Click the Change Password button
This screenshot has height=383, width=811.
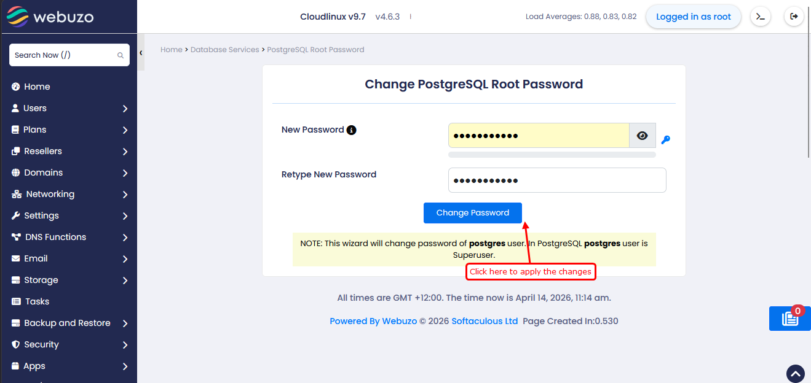tap(472, 213)
